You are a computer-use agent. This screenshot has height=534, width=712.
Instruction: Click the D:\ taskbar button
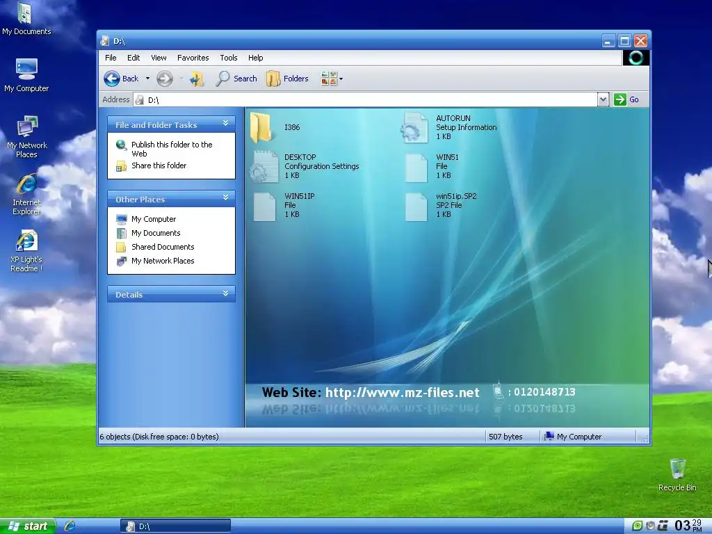point(176,526)
